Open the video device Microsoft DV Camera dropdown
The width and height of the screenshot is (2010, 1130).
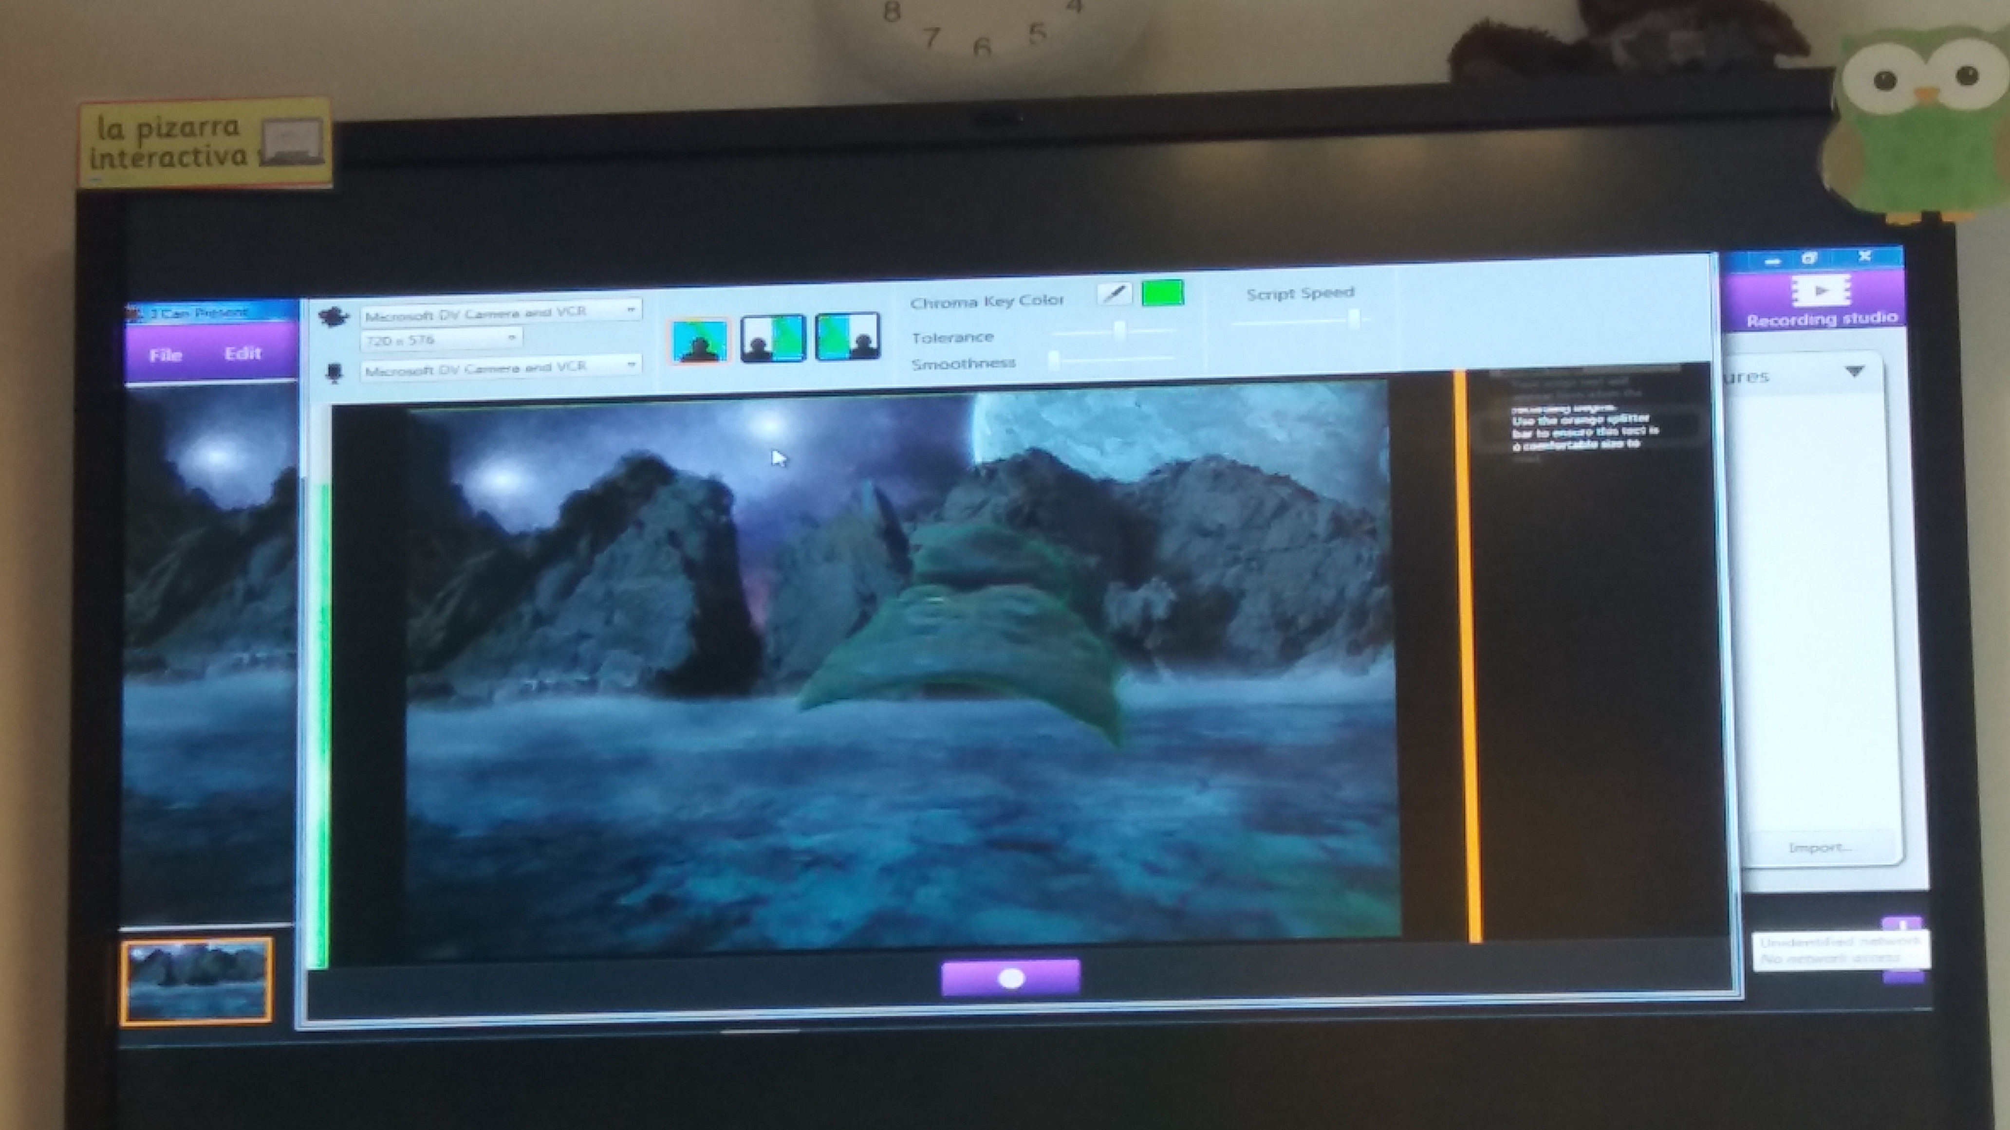point(500,312)
